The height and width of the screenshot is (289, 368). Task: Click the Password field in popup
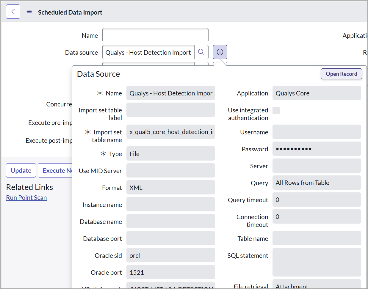317,149
